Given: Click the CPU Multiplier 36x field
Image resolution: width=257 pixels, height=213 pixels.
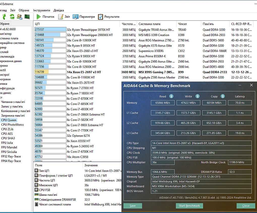Looking at the screenshot, I should coord(163,162).
